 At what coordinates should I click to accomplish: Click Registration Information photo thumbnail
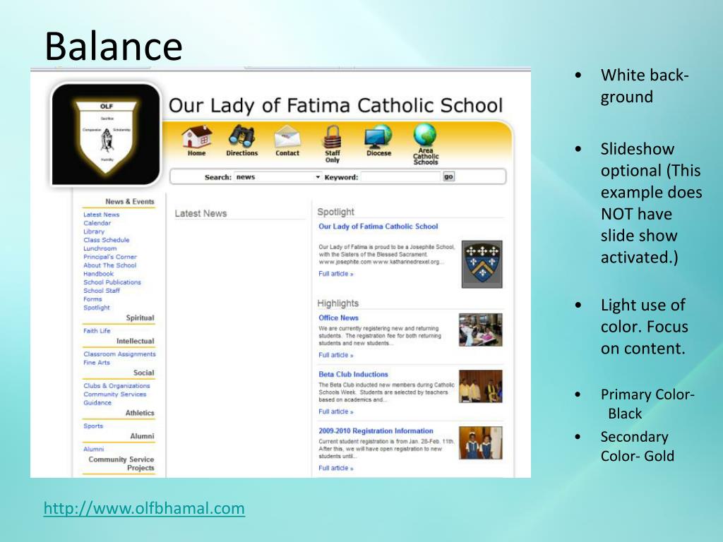pos(480,443)
